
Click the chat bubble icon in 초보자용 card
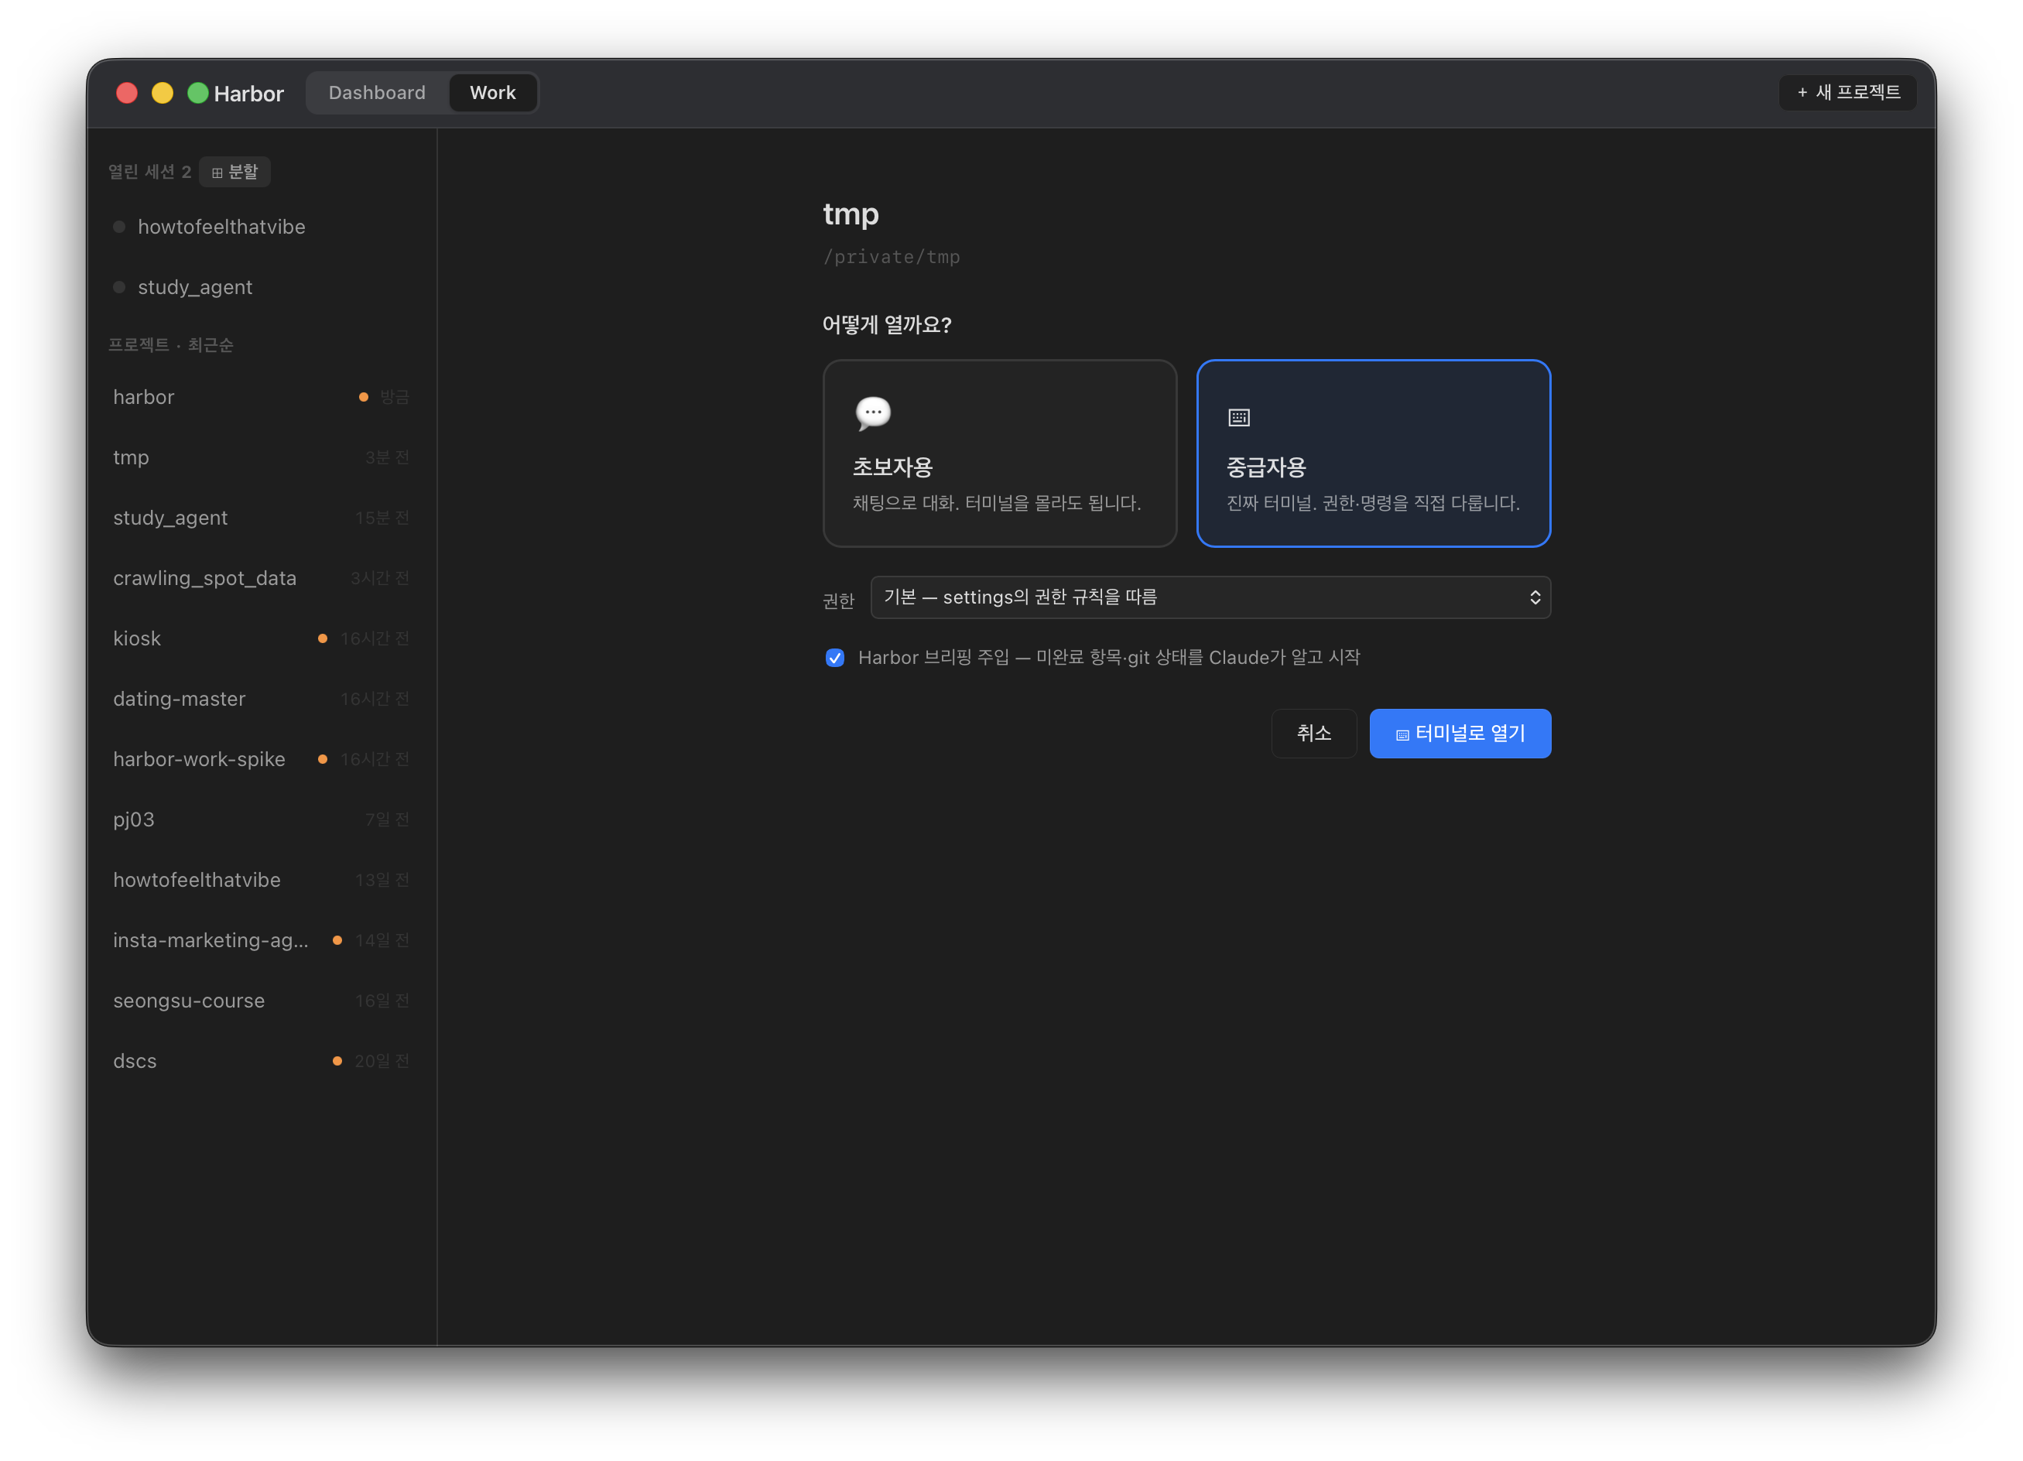[872, 413]
